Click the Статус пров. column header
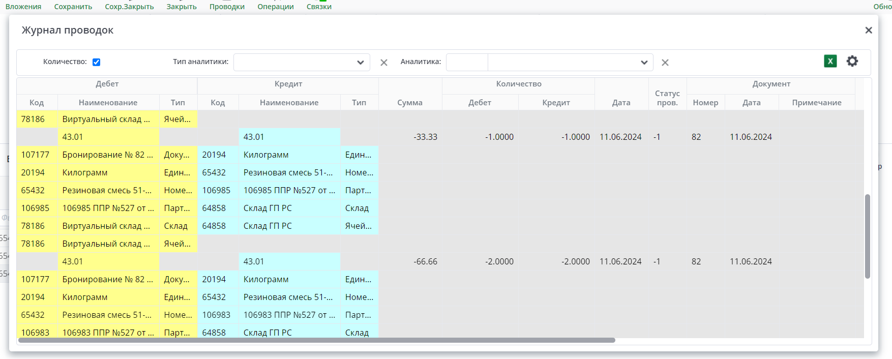The width and height of the screenshot is (892, 359). click(667, 98)
